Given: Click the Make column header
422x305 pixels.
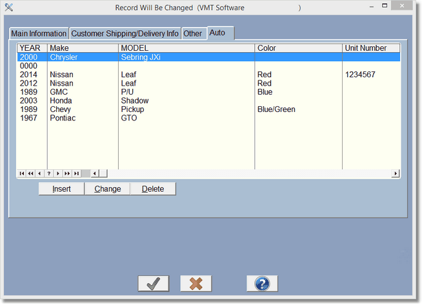Looking at the screenshot, I should pos(83,48).
